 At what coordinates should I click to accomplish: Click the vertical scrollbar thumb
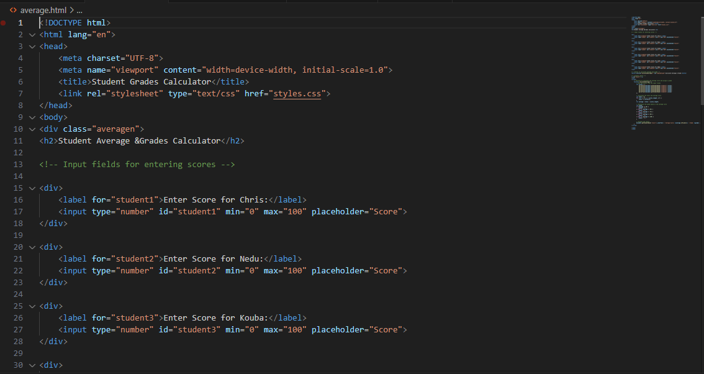click(702, 61)
